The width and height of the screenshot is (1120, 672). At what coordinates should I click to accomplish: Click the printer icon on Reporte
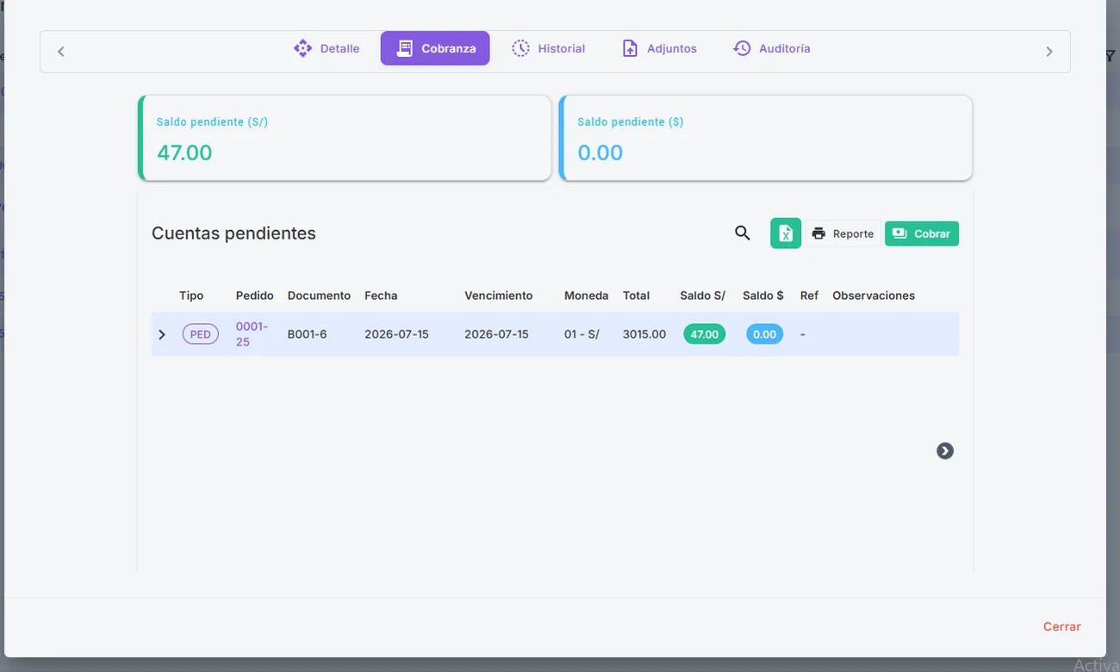click(818, 233)
